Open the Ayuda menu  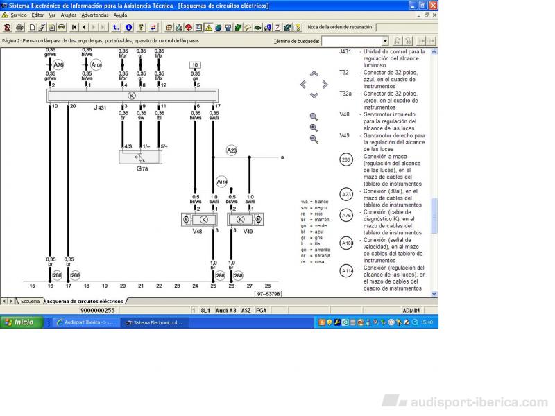pyautogui.click(x=120, y=15)
